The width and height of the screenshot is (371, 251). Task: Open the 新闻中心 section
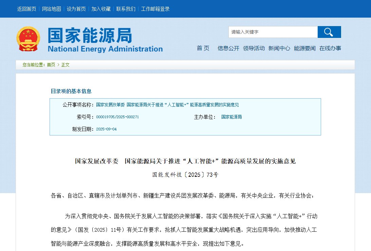pyautogui.click(x=279, y=48)
